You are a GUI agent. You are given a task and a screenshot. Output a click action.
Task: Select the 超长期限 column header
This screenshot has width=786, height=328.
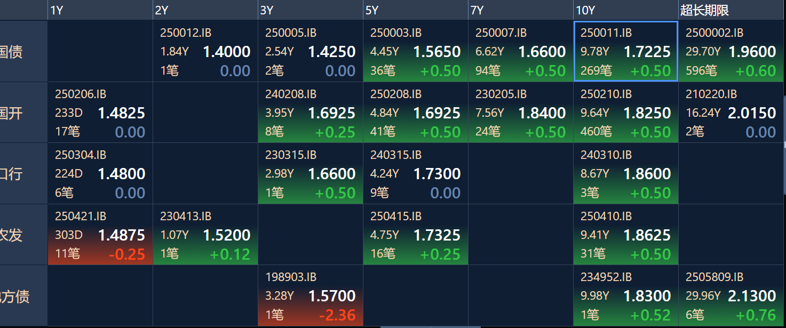(731, 10)
